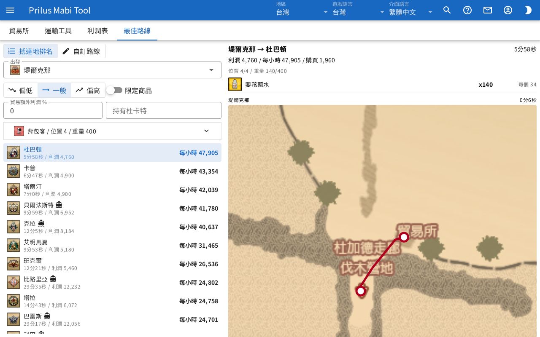Open the account profile icon
This screenshot has width=540, height=337.
[508, 10]
